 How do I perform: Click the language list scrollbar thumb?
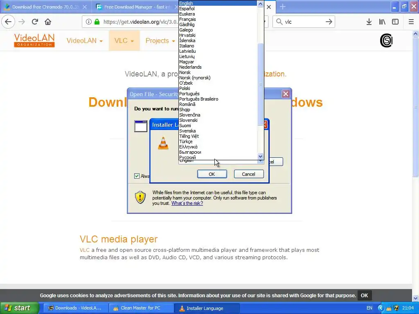point(260,84)
